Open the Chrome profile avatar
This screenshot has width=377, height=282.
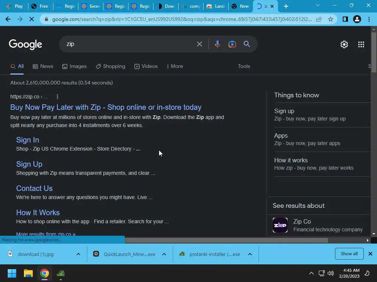click(357, 19)
